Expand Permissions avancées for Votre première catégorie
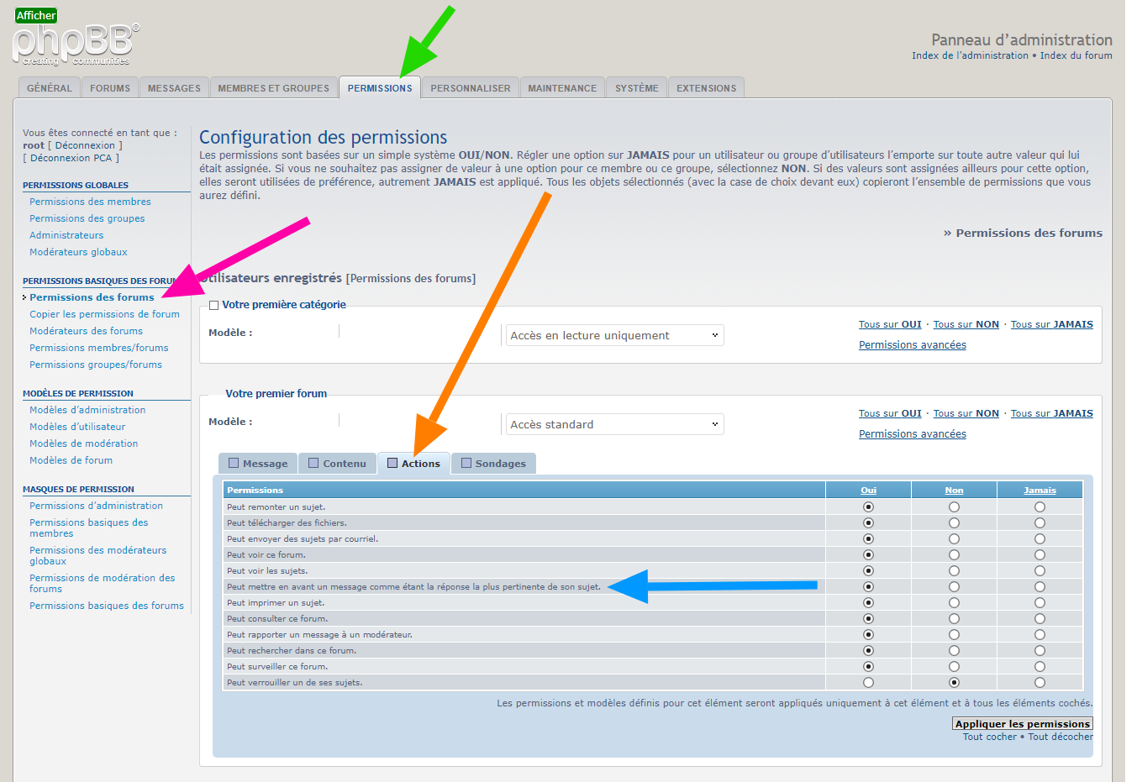Image resolution: width=1137 pixels, height=782 pixels. [x=912, y=345]
